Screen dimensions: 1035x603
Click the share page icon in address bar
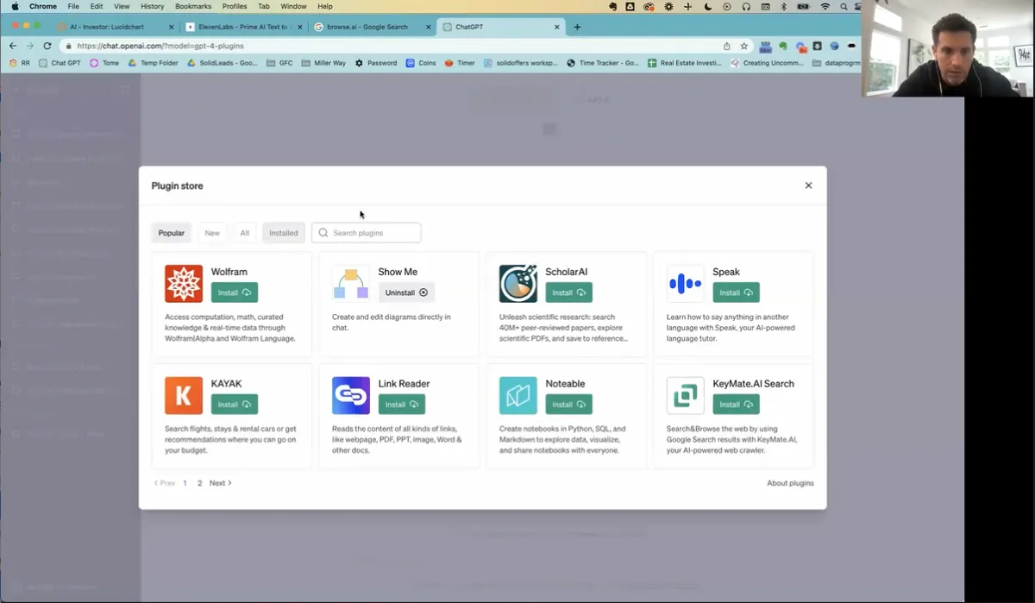(727, 46)
